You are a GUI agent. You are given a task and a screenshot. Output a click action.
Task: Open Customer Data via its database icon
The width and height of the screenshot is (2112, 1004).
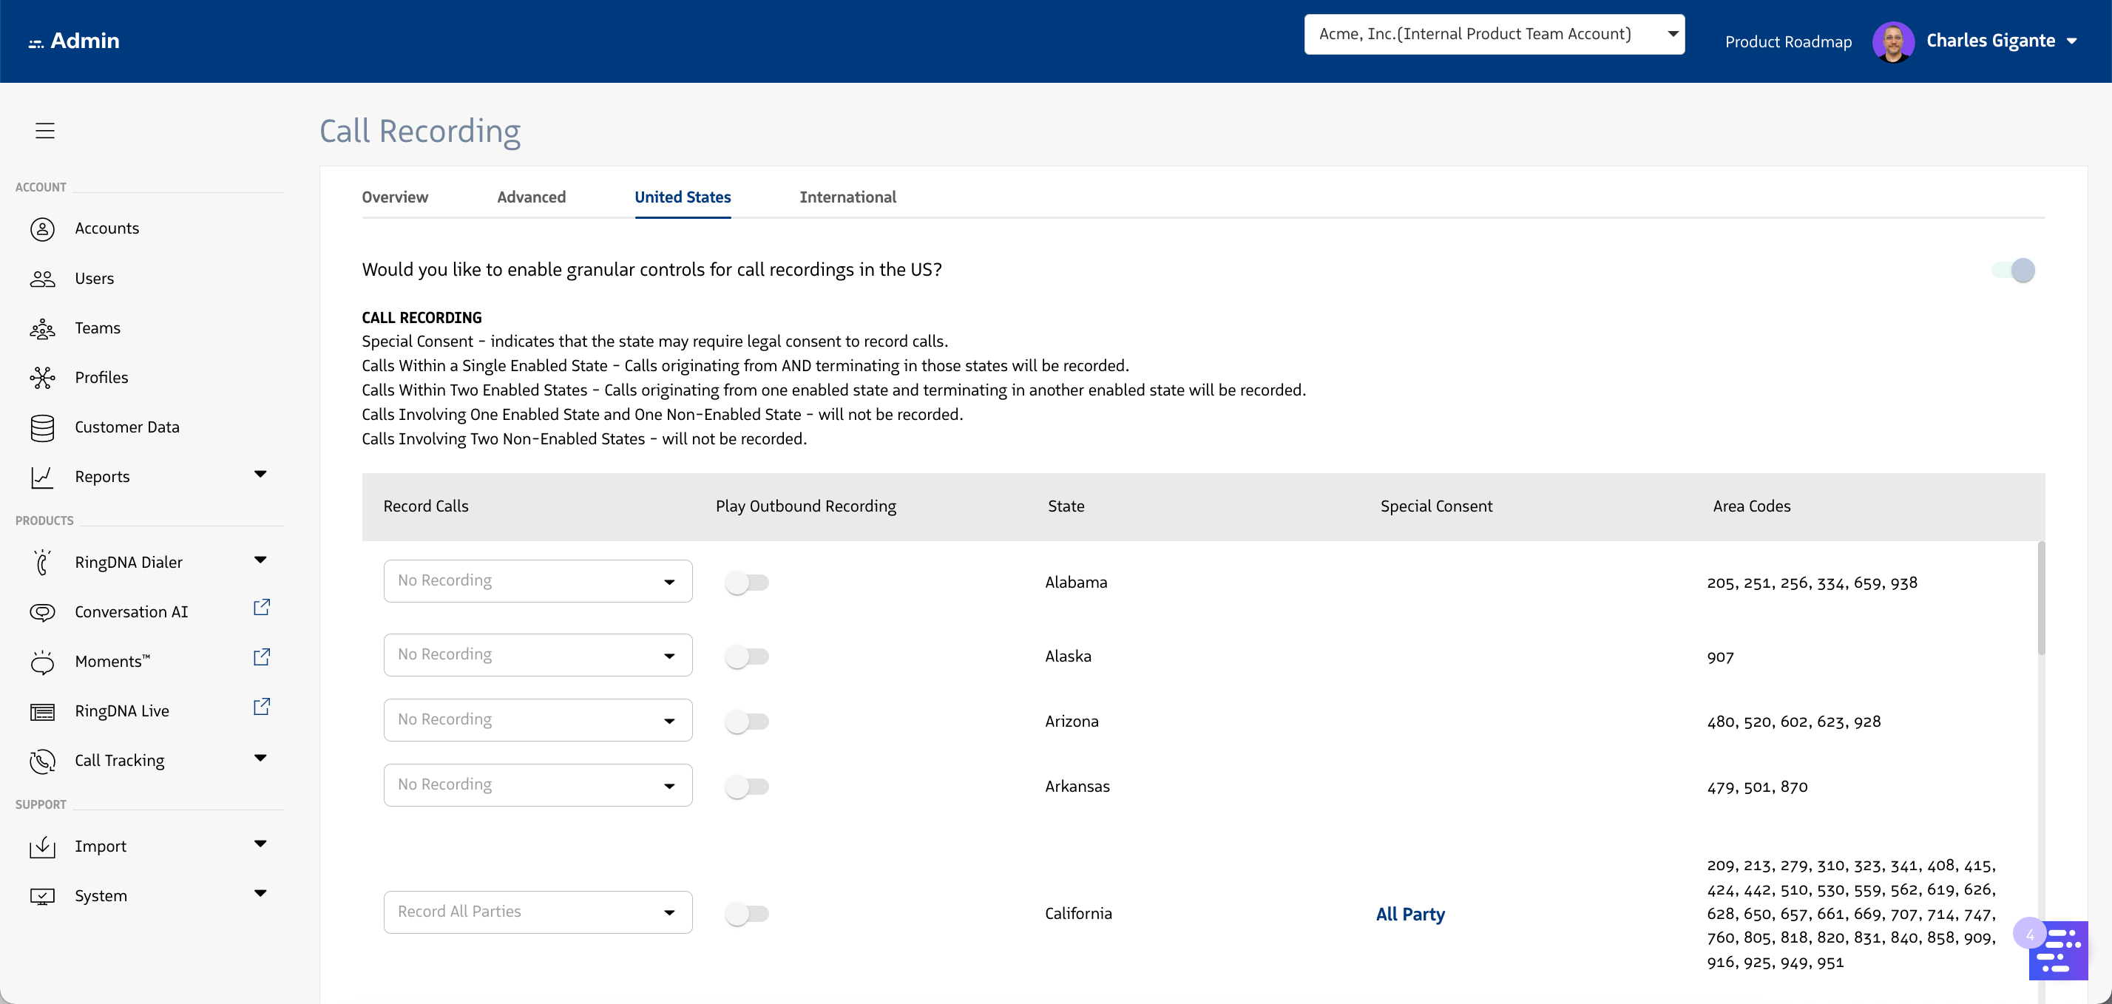(x=43, y=428)
